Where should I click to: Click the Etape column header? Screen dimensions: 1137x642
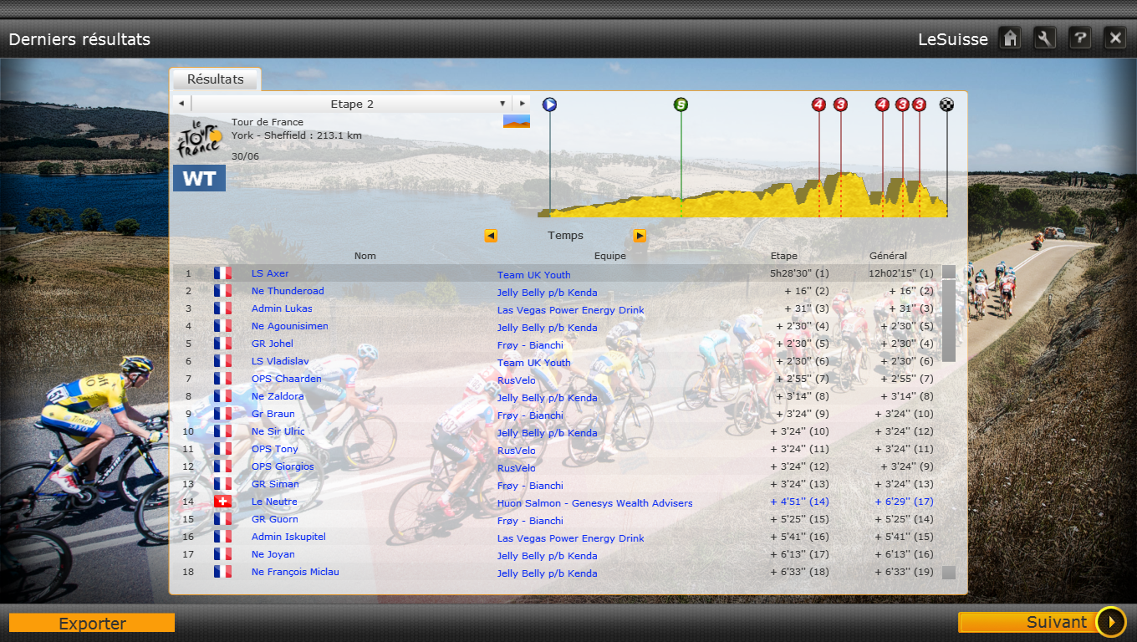tap(784, 256)
